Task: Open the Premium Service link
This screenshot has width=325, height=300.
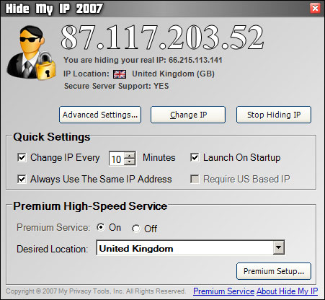Action: 223,291
